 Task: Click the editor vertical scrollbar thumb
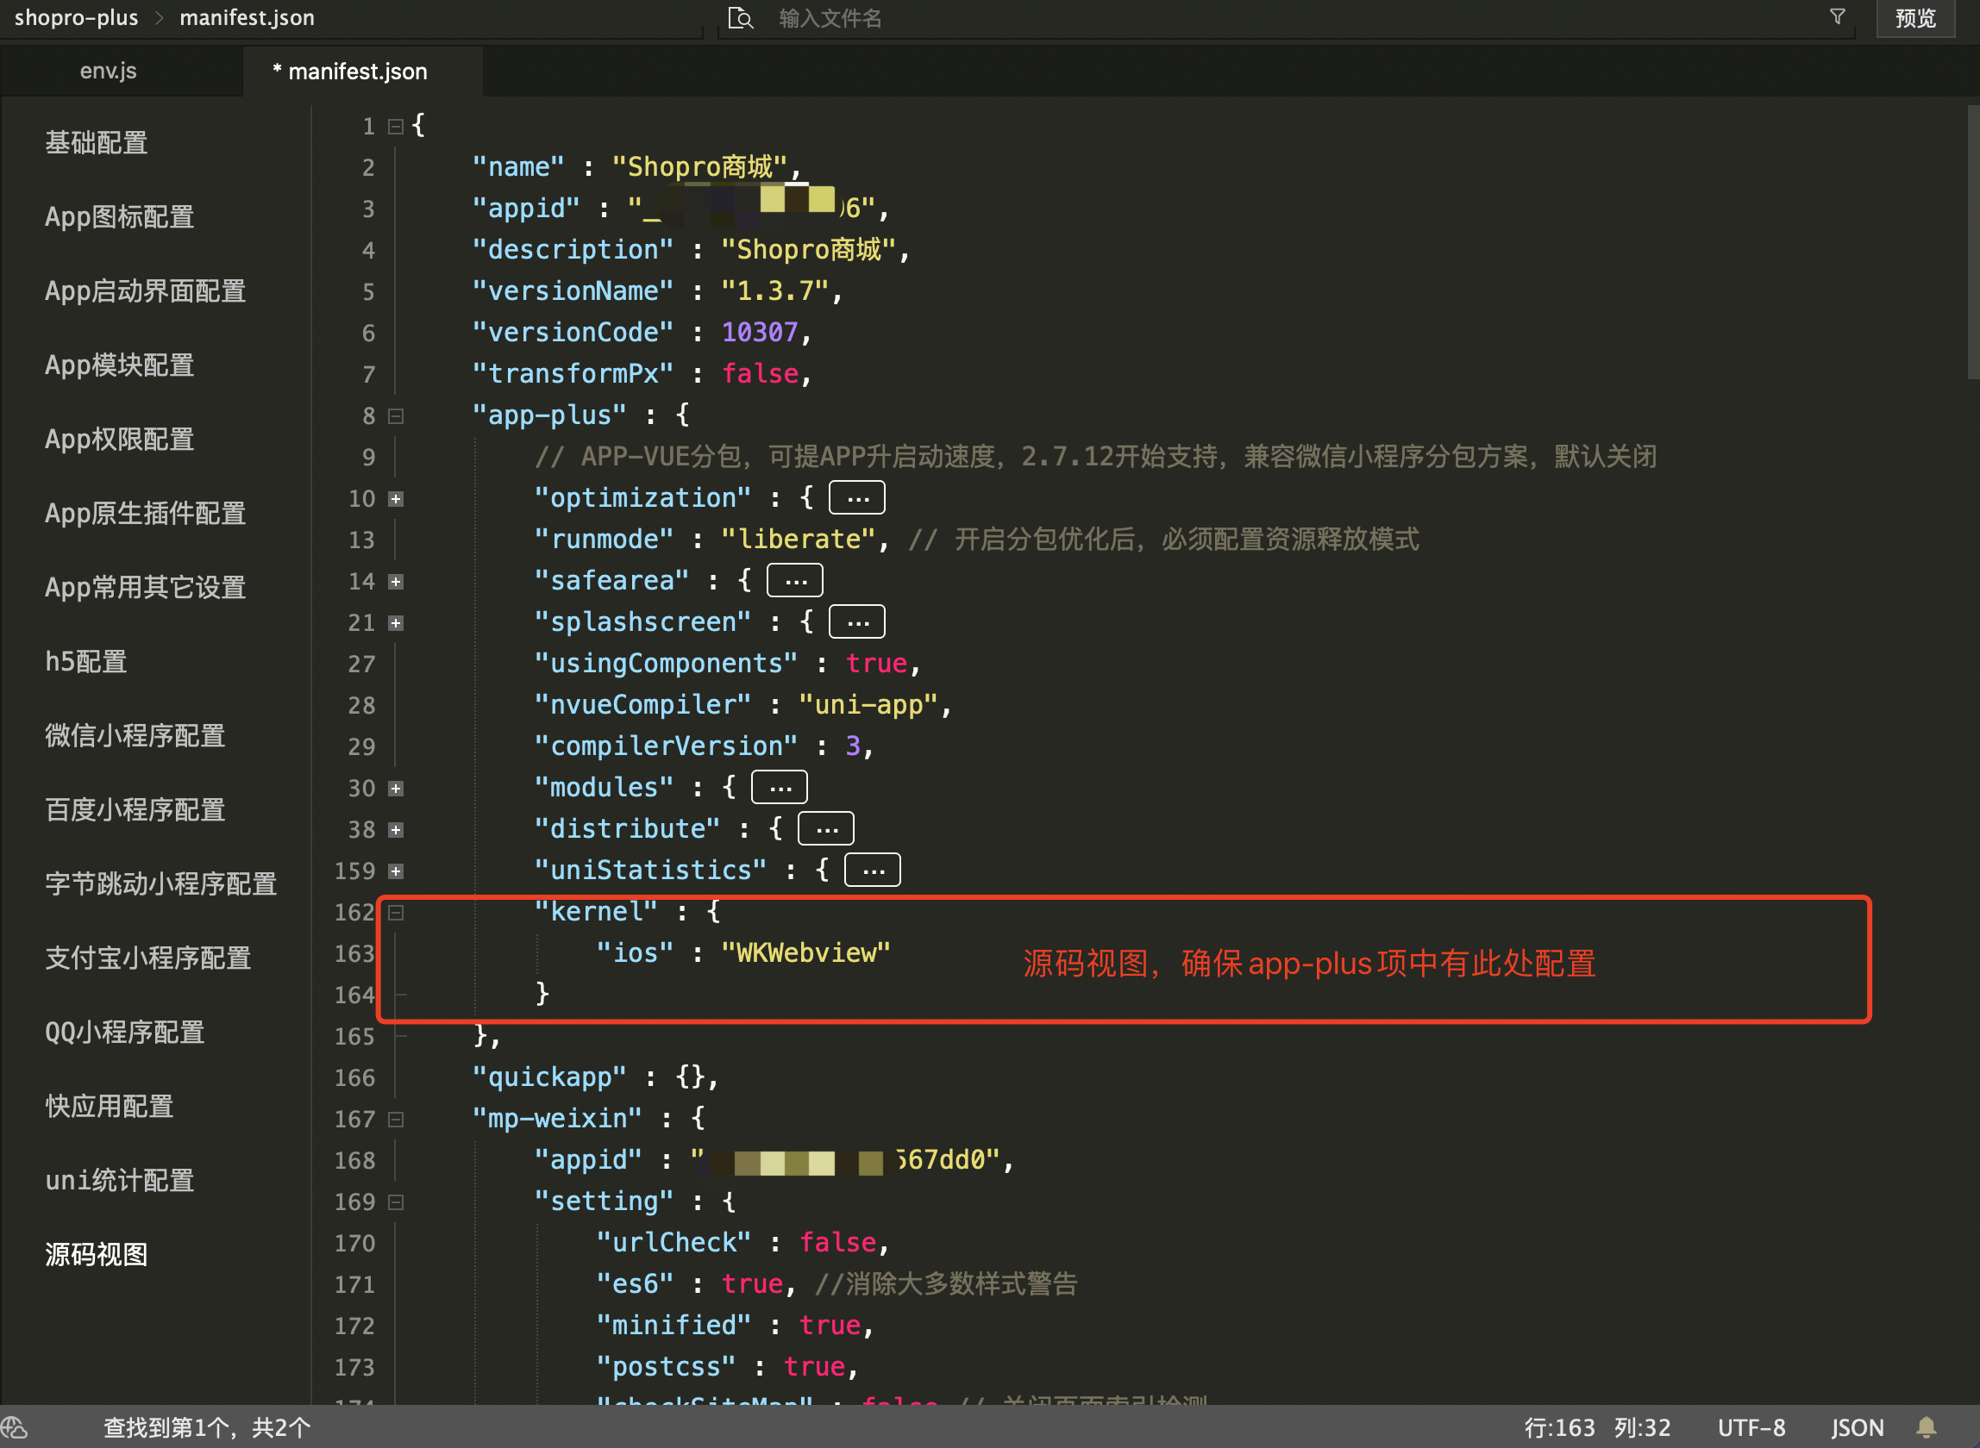1972,241
